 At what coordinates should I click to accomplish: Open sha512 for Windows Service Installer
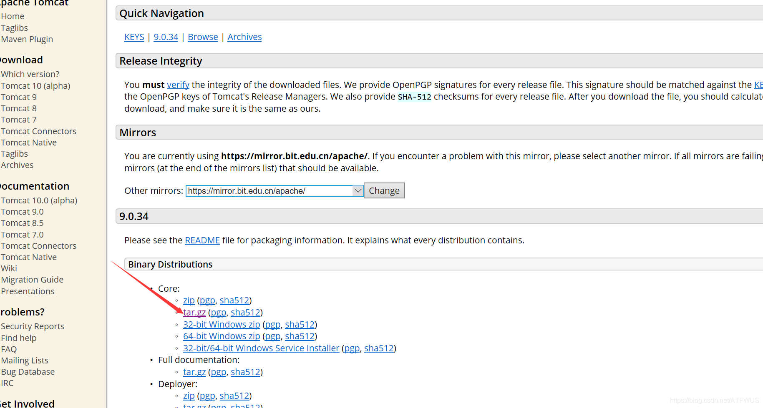(379, 348)
